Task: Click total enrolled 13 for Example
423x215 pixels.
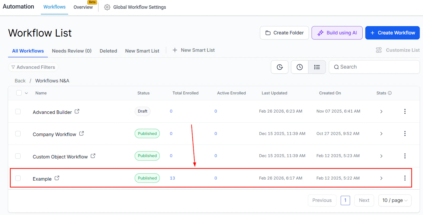Action: [172, 178]
